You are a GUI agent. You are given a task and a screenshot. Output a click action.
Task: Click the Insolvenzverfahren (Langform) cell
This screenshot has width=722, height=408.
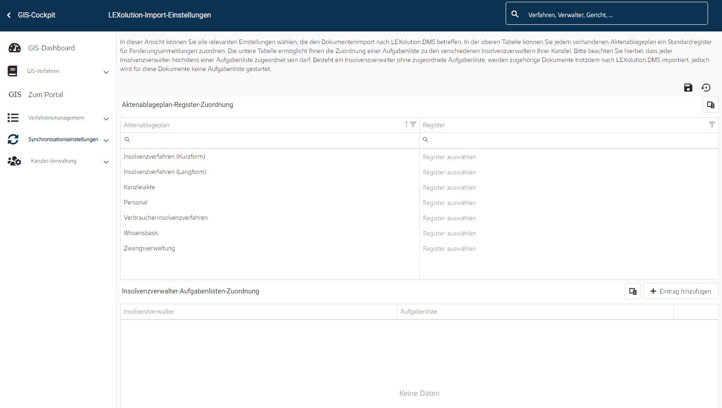270,172
